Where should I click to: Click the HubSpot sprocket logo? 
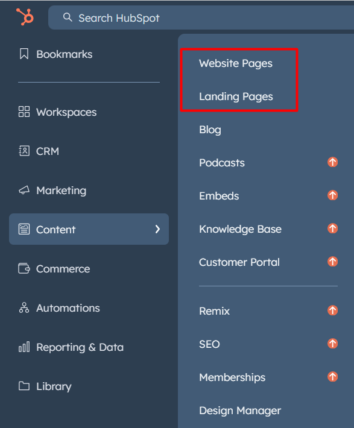click(x=25, y=17)
